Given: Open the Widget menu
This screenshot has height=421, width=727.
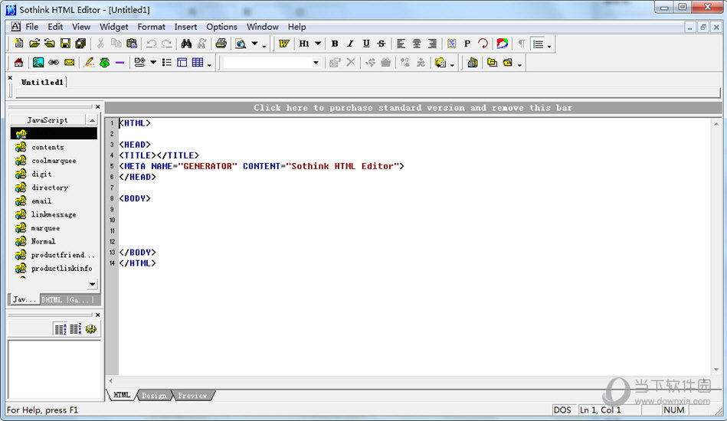Looking at the screenshot, I should pos(113,27).
